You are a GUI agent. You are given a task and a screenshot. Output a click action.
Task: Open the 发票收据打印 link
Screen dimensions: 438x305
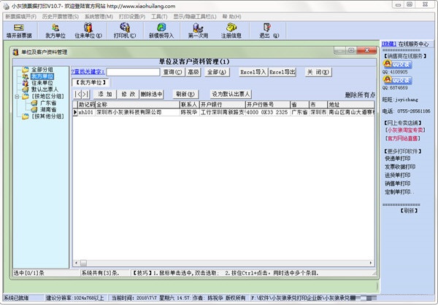[x=400, y=167]
